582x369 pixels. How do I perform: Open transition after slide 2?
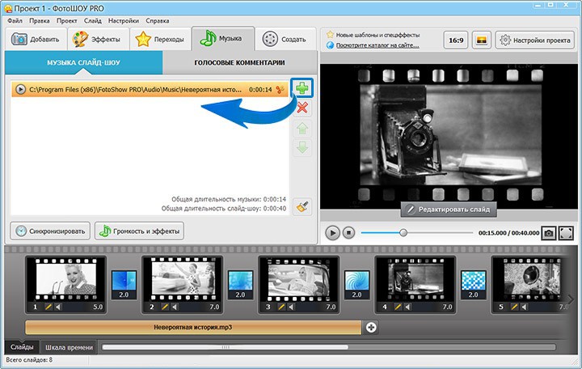pos(240,285)
